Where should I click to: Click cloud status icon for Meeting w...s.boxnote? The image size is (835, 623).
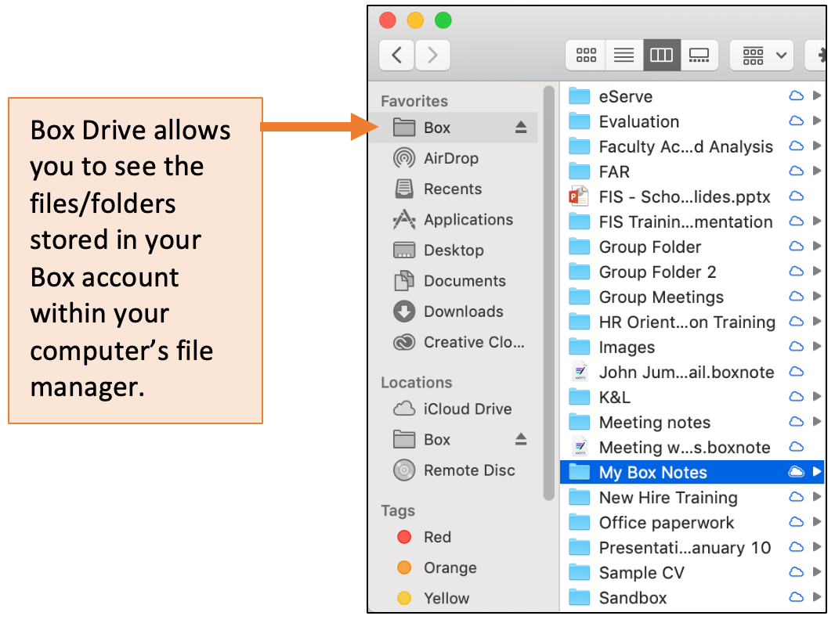pyautogui.click(x=796, y=446)
